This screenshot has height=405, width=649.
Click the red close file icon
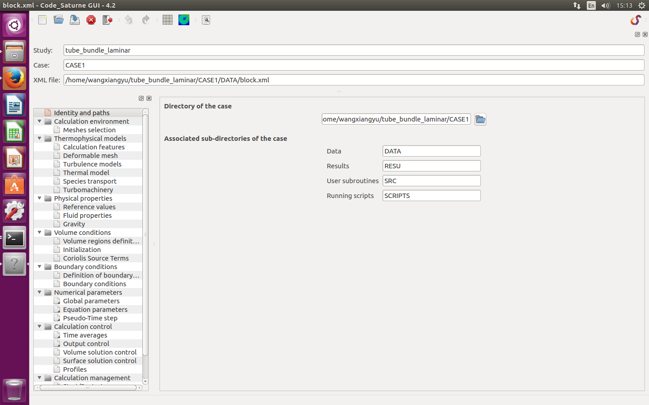point(91,20)
